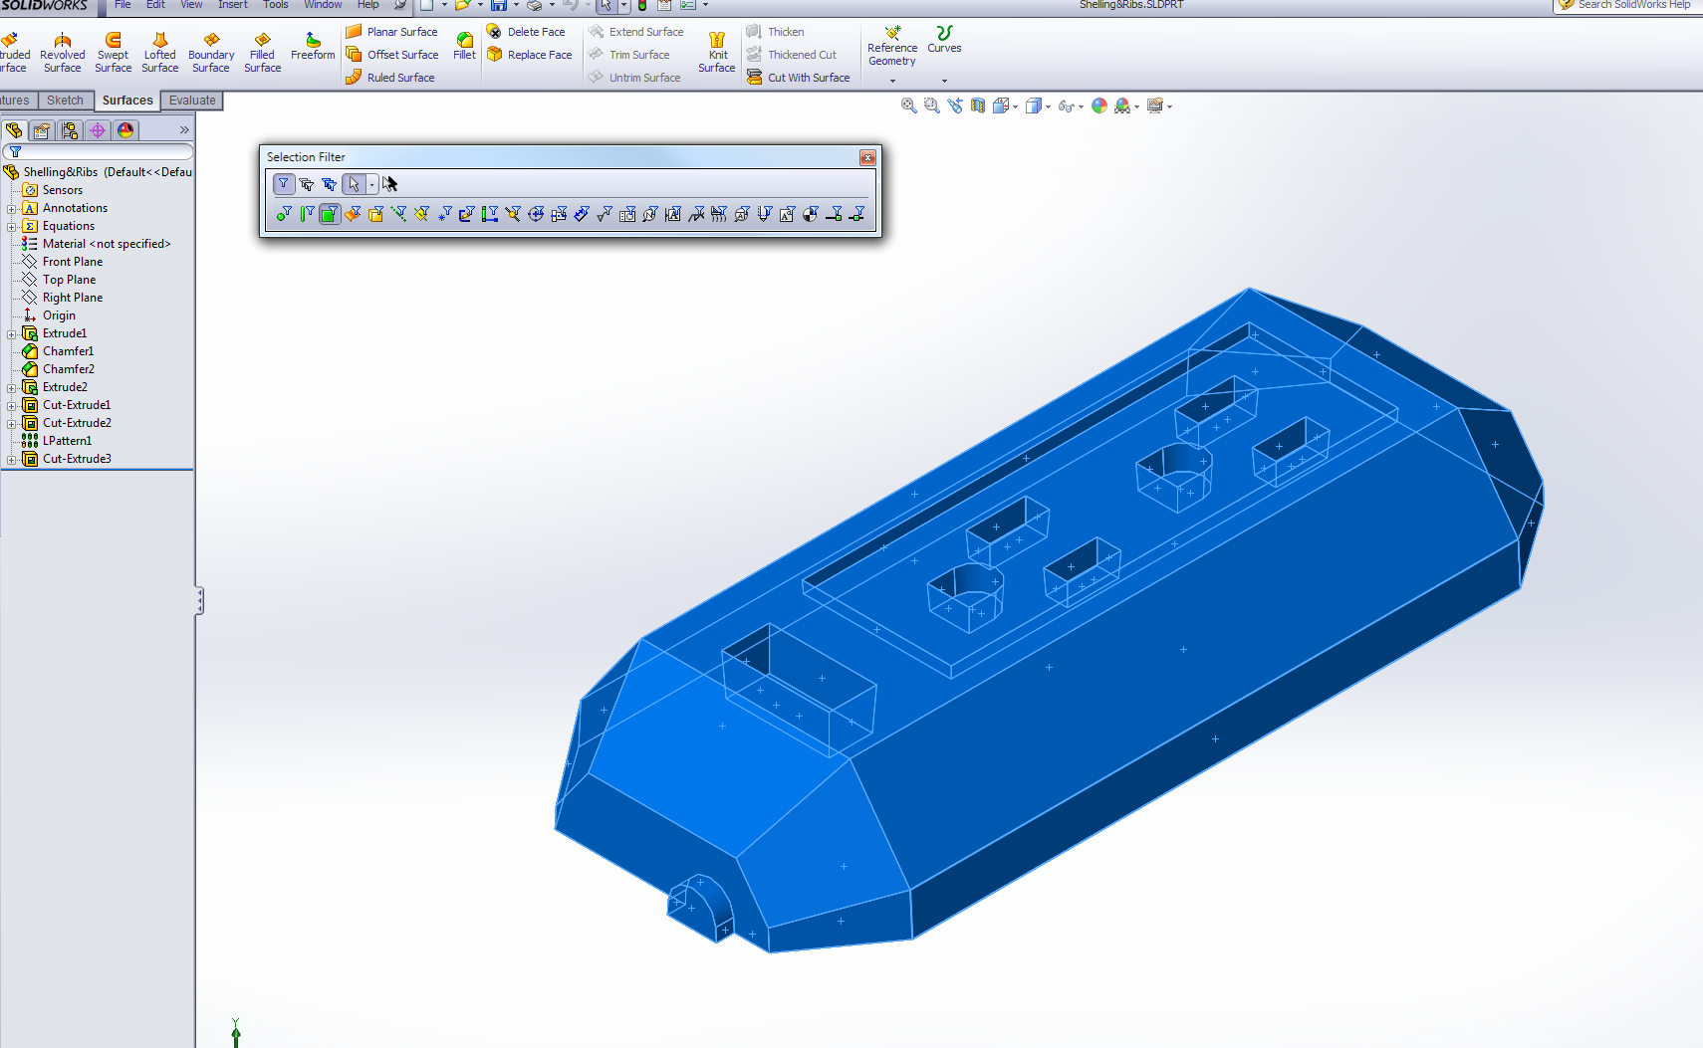Expand the Cut-Extrude3 feature node
The width and height of the screenshot is (1703, 1048).
pos(11,460)
